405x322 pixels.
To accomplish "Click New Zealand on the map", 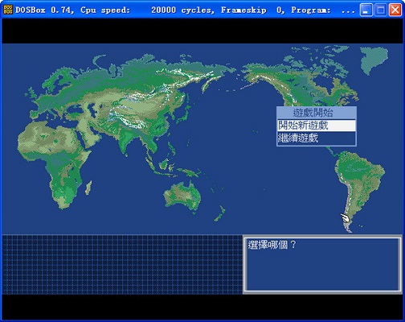I will pyautogui.click(x=220, y=213).
